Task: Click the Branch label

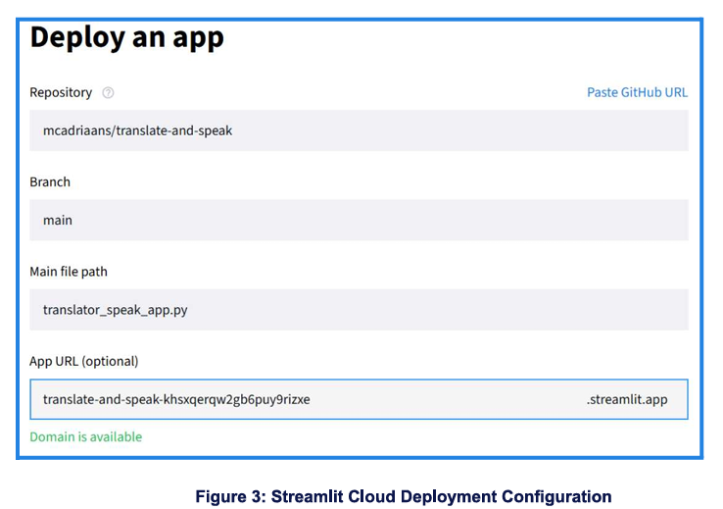Action: pyautogui.click(x=50, y=181)
